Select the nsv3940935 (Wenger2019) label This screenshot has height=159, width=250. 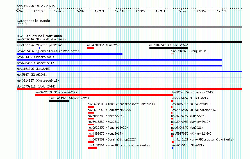[190, 122]
